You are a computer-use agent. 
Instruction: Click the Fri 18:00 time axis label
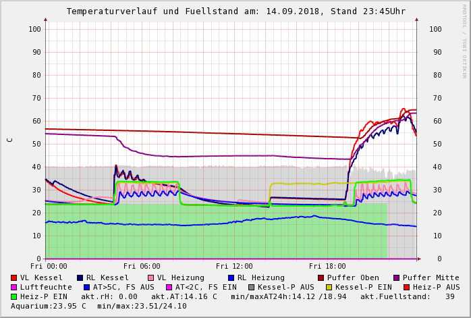(327, 266)
